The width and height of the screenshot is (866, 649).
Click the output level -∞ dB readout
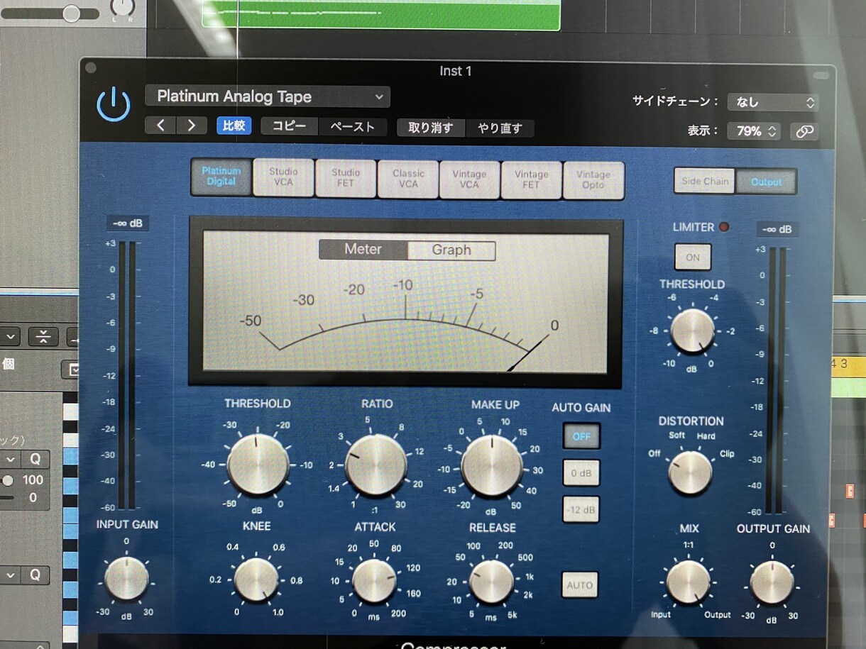pos(778,229)
